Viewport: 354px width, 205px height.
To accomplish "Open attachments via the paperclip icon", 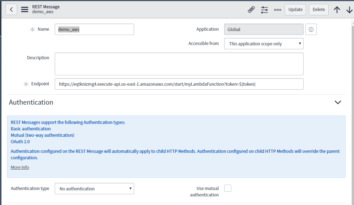I will 251,10.
